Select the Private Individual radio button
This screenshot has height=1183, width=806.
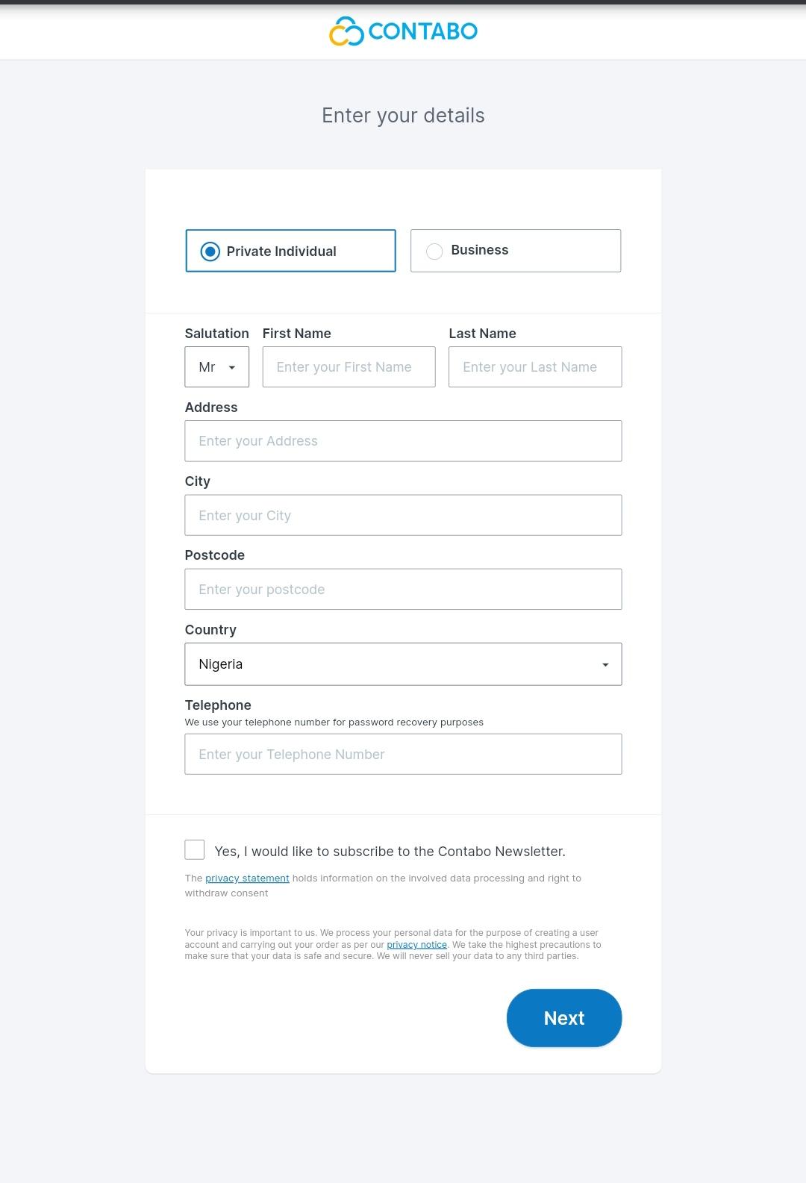click(210, 252)
